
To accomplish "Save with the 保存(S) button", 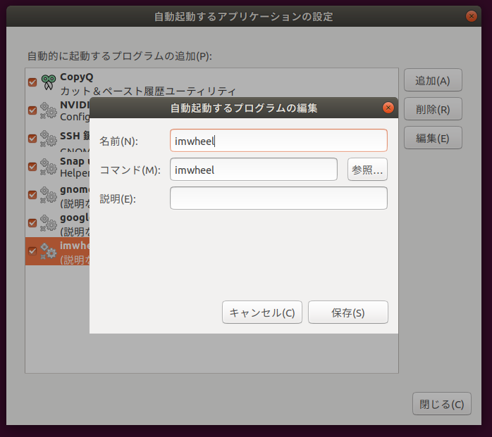I will 348,312.
